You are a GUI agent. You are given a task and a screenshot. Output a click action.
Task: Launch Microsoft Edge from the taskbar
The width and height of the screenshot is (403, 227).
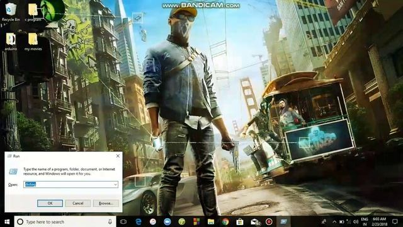[x=139, y=221]
